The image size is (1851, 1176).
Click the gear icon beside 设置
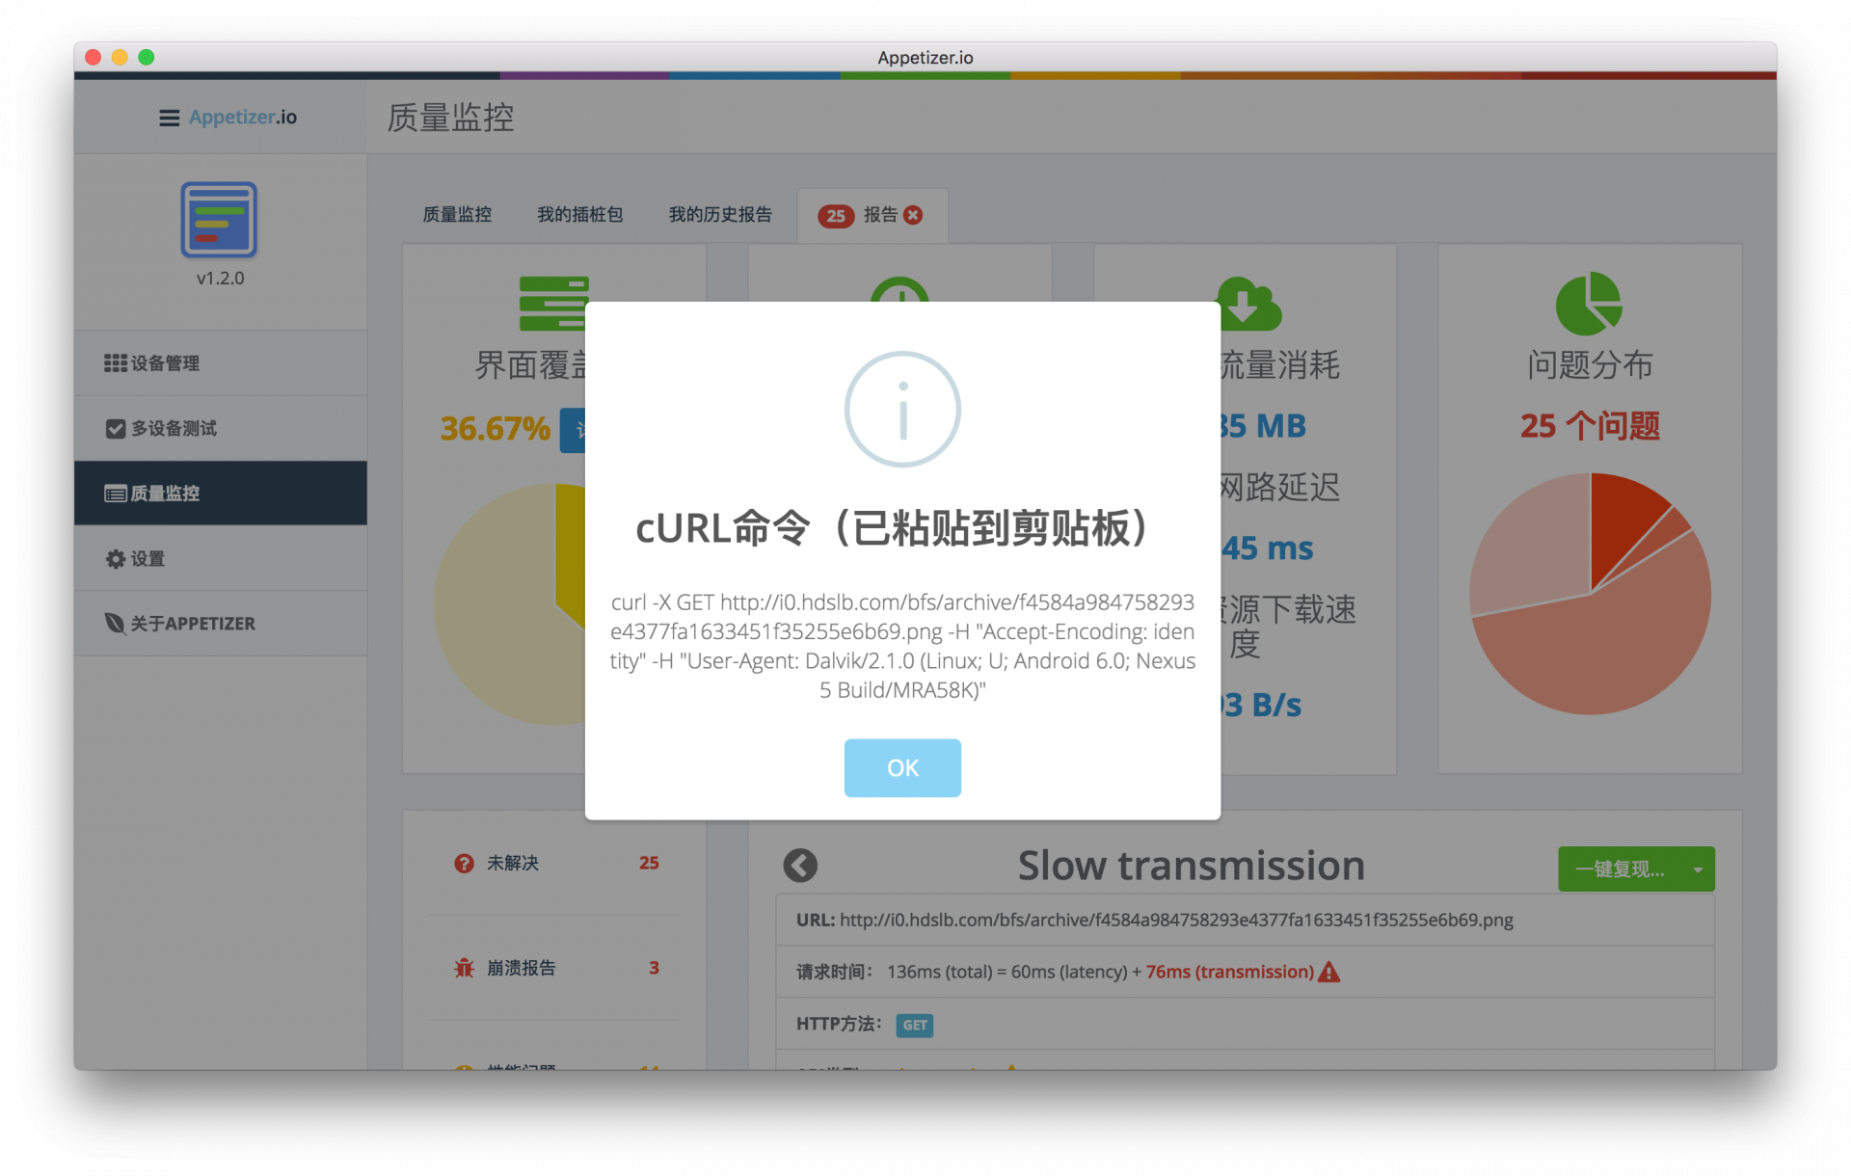pyautogui.click(x=115, y=558)
